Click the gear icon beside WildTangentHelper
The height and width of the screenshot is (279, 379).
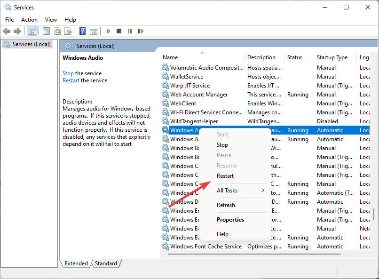pyautogui.click(x=166, y=121)
